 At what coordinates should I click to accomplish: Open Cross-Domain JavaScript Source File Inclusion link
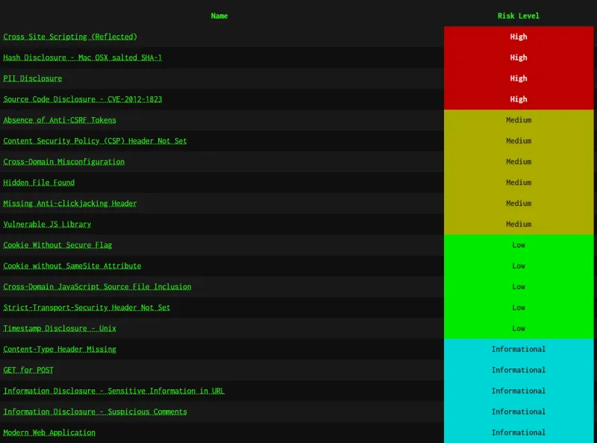[97, 287]
